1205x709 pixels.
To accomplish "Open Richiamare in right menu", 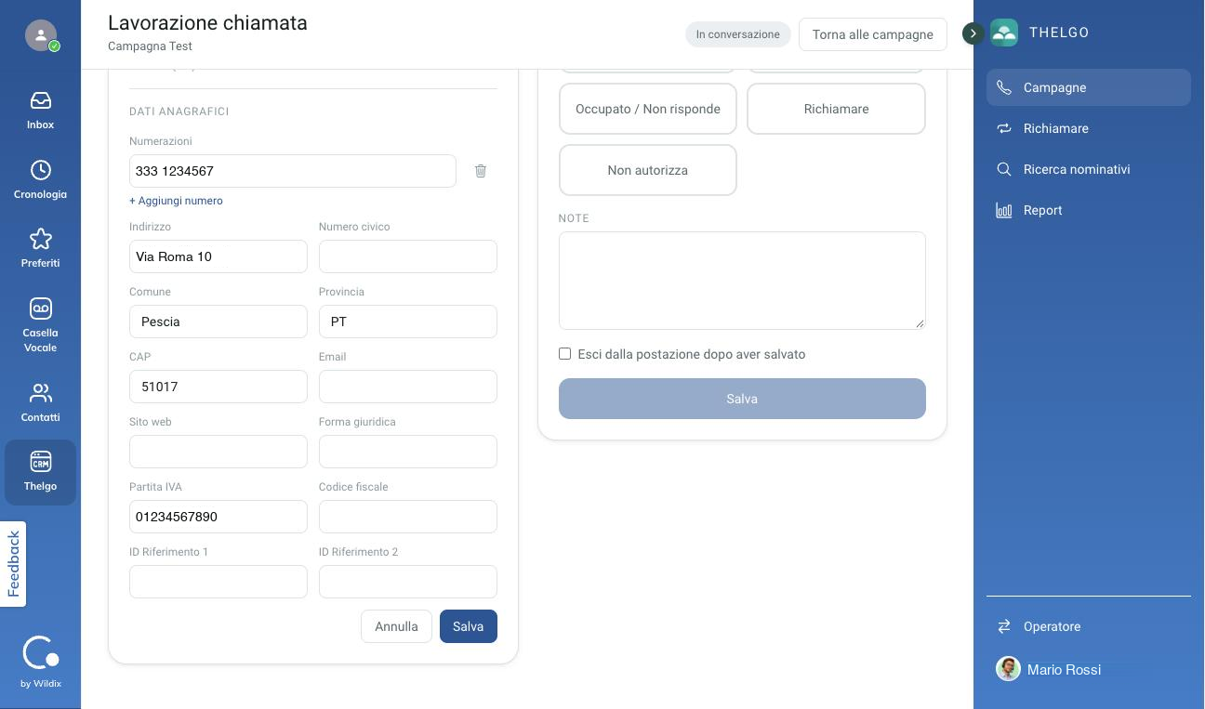I will click(x=1089, y=128).
